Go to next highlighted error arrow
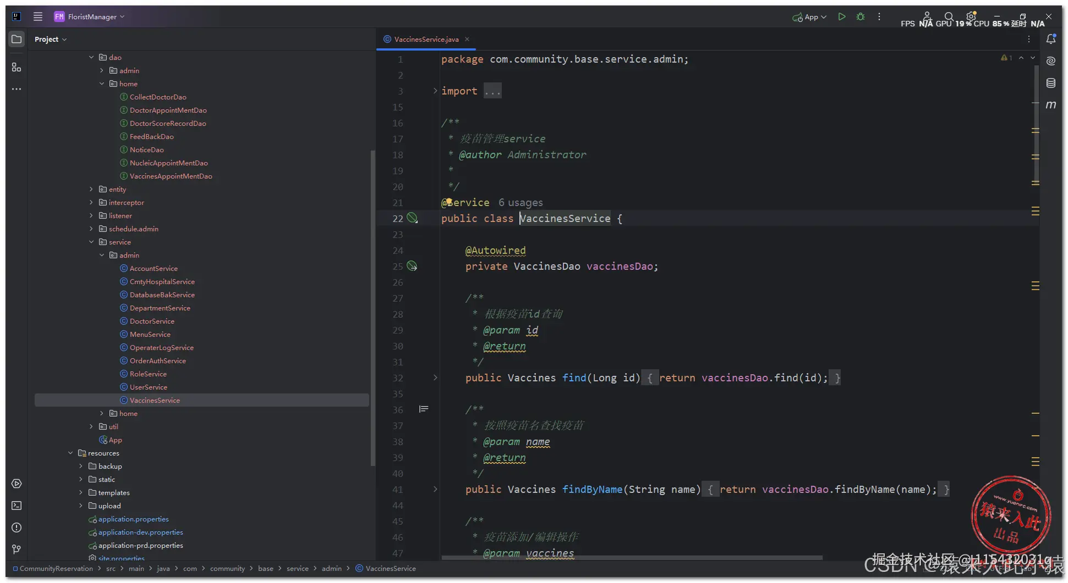 (1033, 58)
